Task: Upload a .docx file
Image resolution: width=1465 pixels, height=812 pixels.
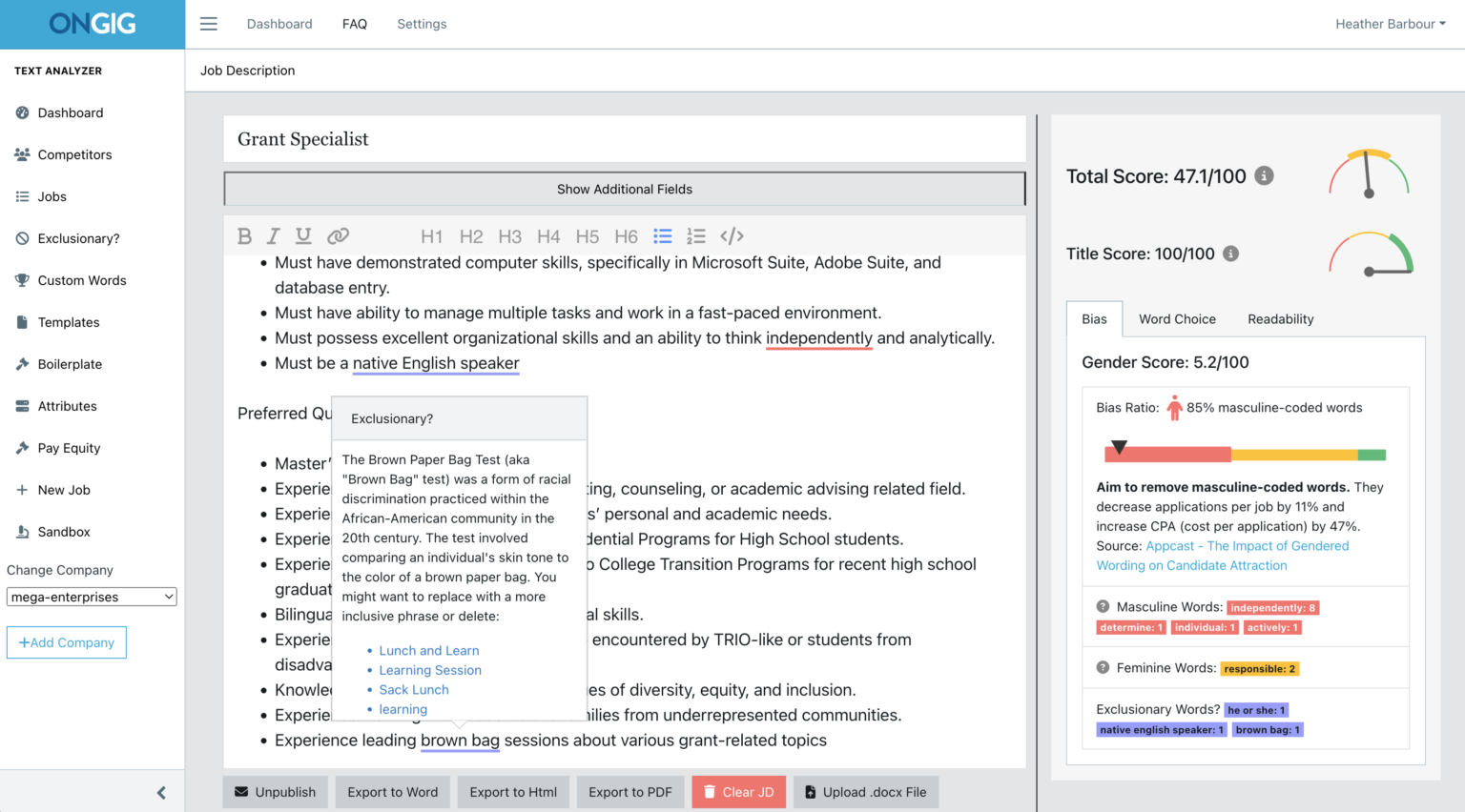Action: (866, 792)
